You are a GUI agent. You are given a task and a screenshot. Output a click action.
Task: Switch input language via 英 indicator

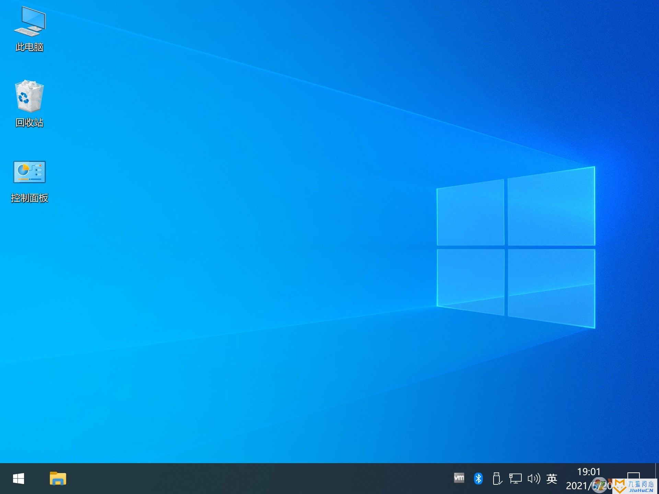552,479
